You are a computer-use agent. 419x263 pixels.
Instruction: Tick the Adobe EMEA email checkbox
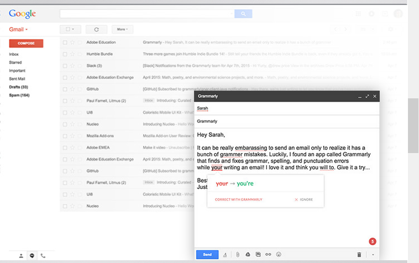(x=65, y=148)
